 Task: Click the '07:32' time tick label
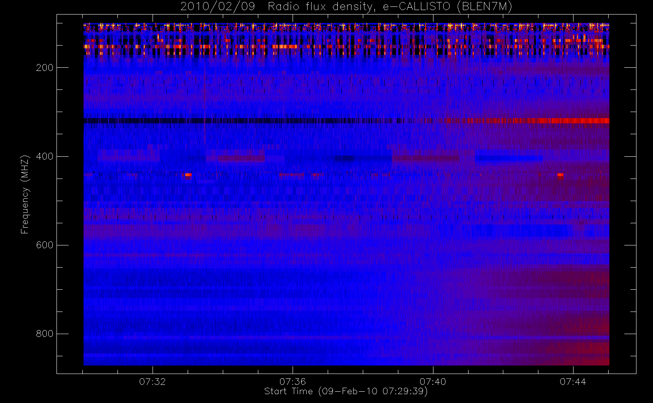coord(153,382)
